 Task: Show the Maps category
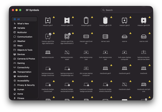[24, 45]
